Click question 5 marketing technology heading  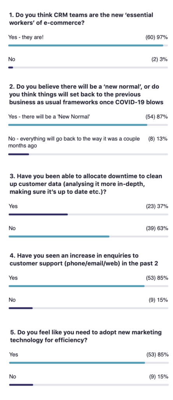point(86,336)
